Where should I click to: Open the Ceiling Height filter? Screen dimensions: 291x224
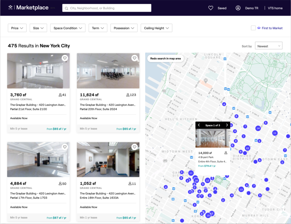coord(156,28)
